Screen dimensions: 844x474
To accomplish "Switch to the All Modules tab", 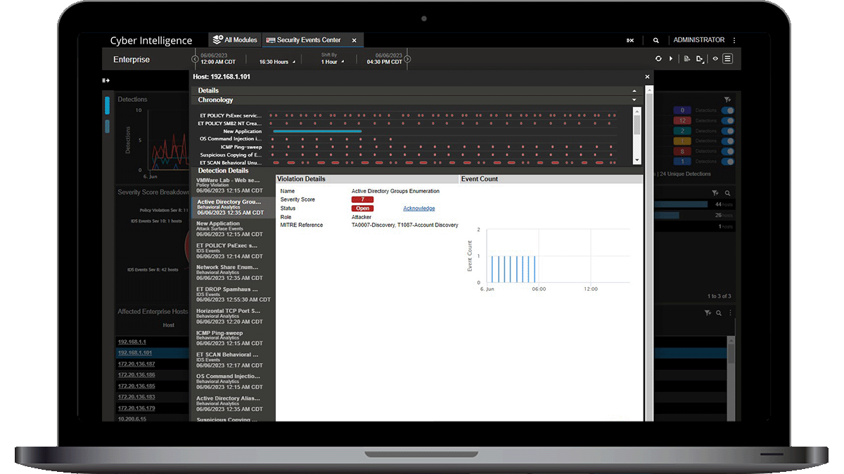I will pos(235,41).
